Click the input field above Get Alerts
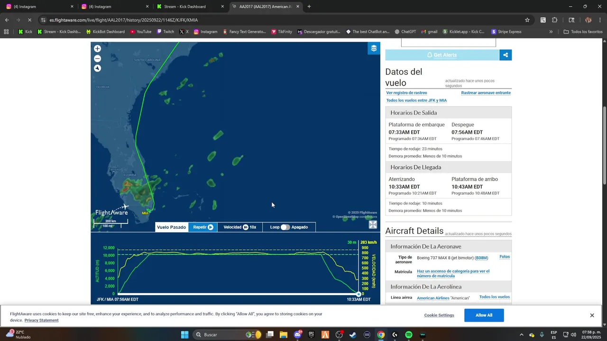607x341 pixels. click(x=448, y=43)
